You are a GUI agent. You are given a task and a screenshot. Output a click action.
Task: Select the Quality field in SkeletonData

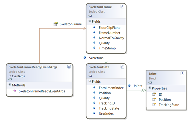[104, 98]
